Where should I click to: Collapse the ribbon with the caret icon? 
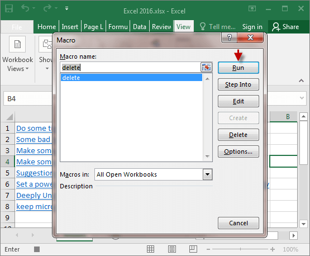301,80
